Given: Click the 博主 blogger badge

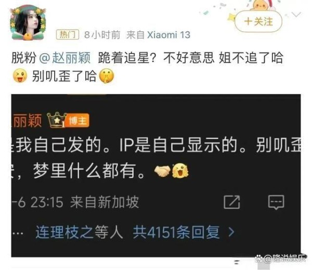Looking at the screenshot, I should (x=78, y=120).
